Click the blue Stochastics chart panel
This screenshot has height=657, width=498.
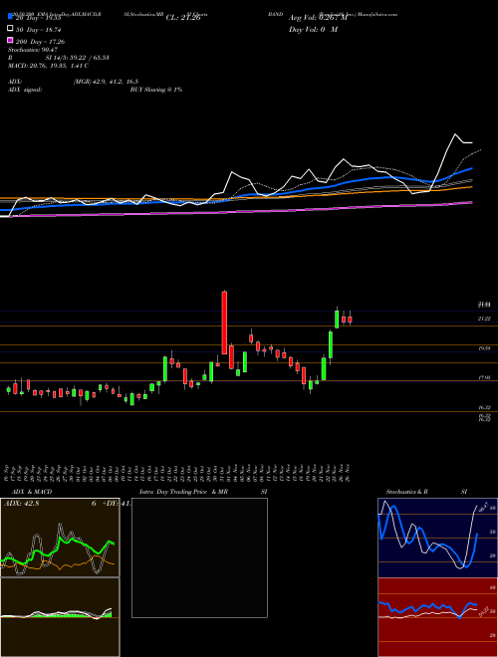pyautogui.click(x=437, y=538)
